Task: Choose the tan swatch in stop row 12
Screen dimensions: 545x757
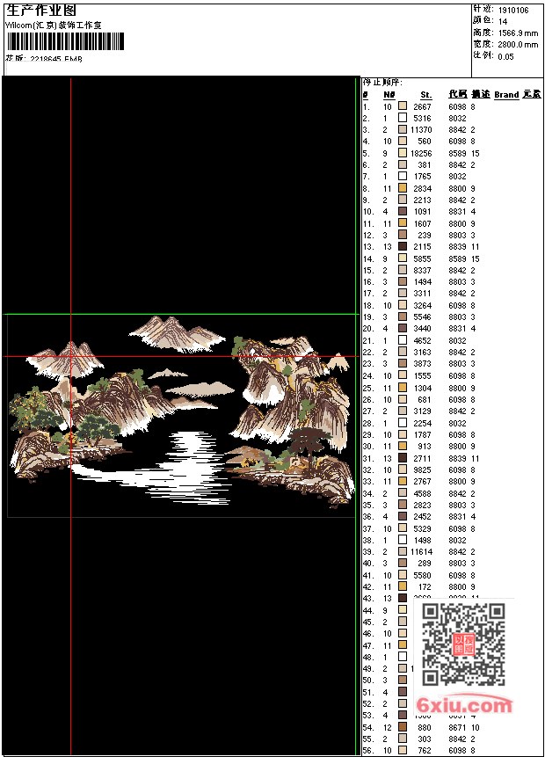Action: pos(403,235)
